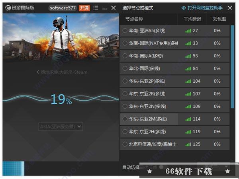This screenshot has width=239, height=179.
Task: Click 0% packet loss of 华南-亚洲A5 row
Action: 217,31
